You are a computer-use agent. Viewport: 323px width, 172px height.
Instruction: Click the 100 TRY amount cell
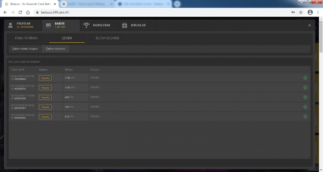click(75, 107)
